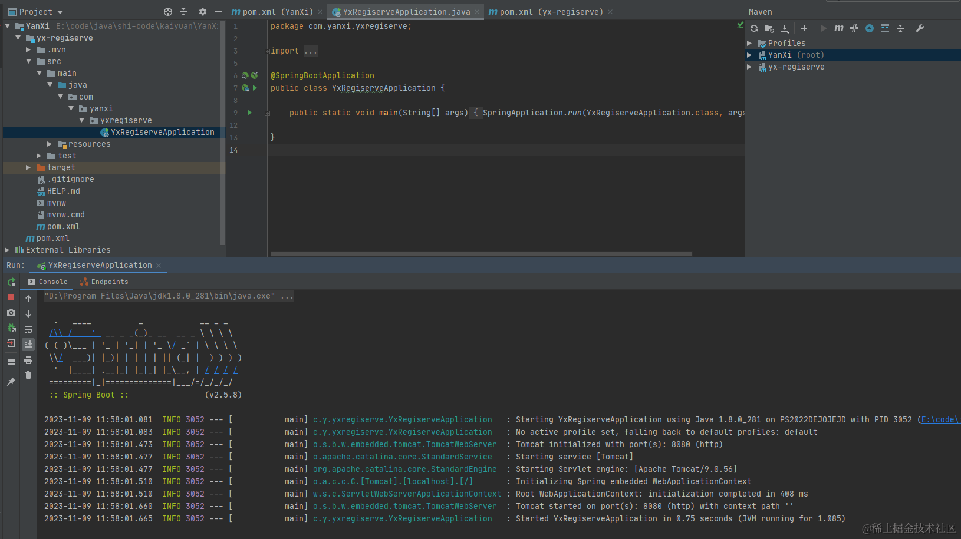Click inspection checkmark in editor corner
The image size is (961, 539).
(740, 25)
